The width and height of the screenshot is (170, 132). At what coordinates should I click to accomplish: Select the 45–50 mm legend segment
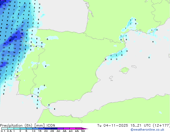pos(79,128)
